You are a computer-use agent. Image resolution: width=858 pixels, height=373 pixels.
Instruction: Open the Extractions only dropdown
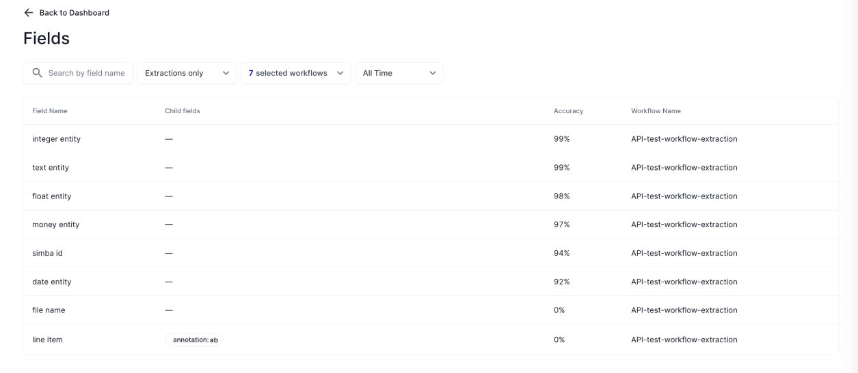tap(187, 73)
